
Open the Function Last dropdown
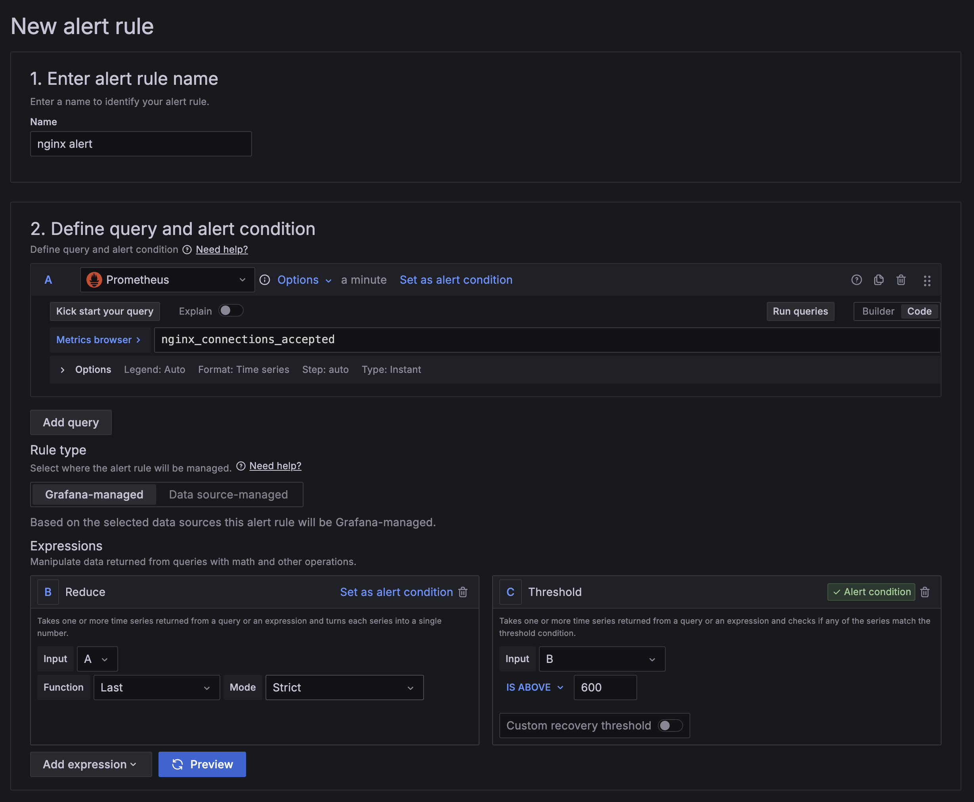pyautogui.click(x=156, y=687)
